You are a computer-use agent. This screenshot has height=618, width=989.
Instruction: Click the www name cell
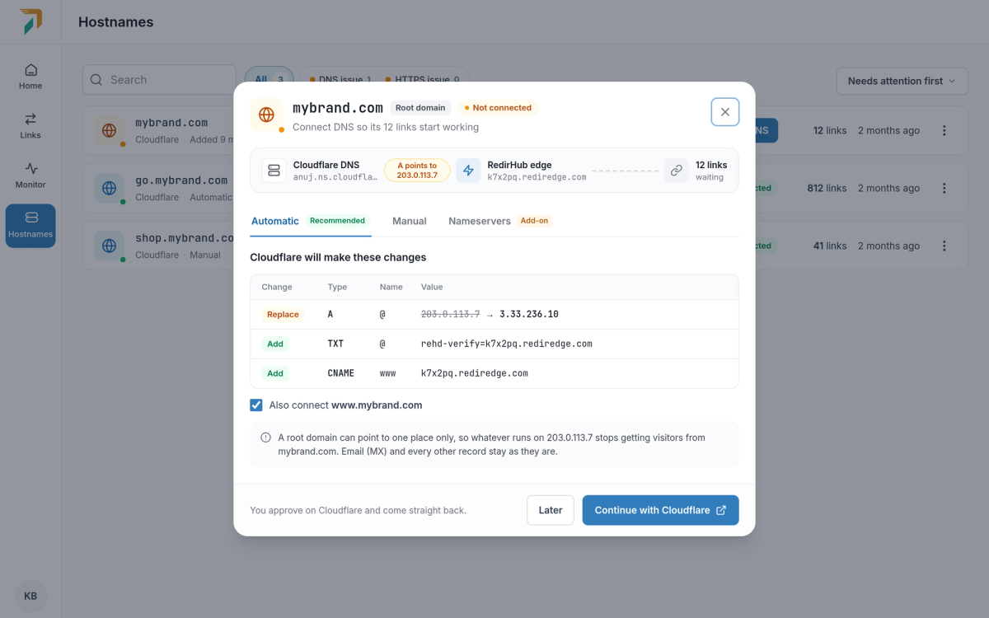pos(388,374)
